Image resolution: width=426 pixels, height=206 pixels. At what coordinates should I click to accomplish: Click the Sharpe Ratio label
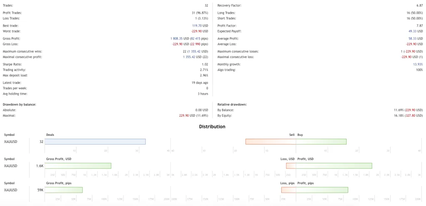pyautogui.click(x=12, y=64)
